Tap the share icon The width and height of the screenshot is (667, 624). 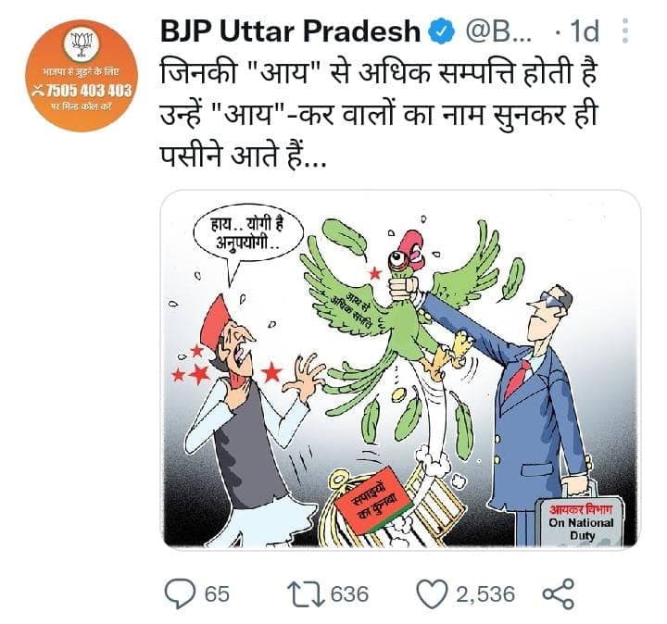(x=559, y=593)
